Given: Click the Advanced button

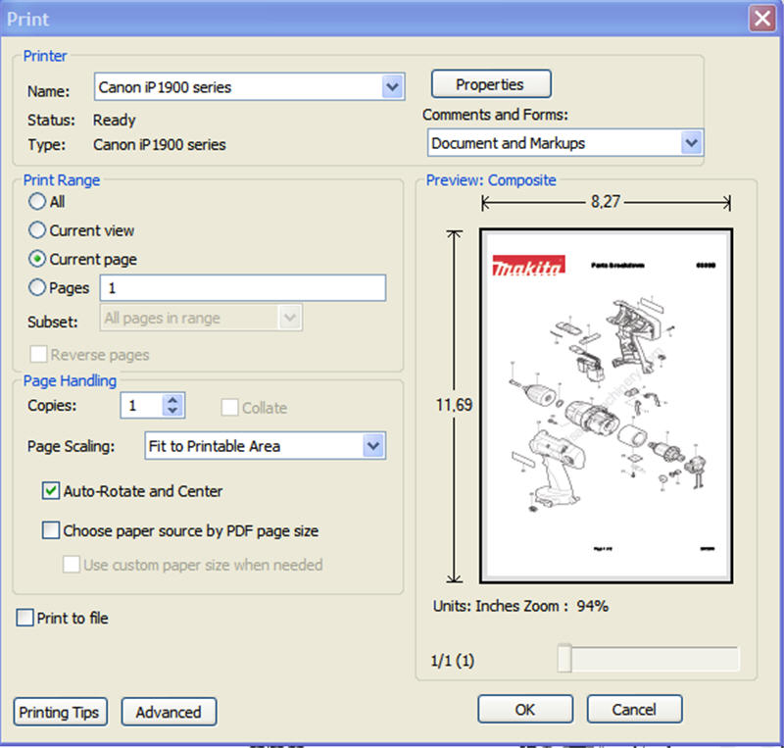Looking at the screenshot, I should [x=169, y=713].
